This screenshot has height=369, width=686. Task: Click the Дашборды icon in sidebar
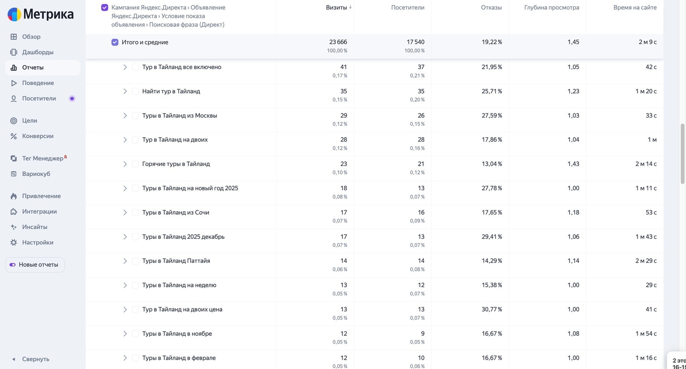(14, 52)
